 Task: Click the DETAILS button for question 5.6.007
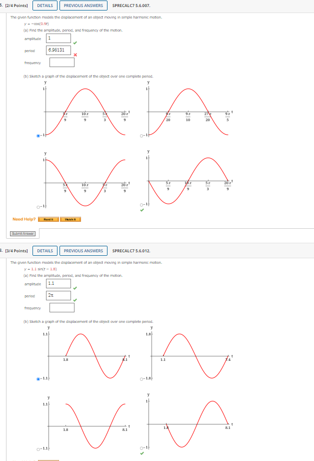[x=44, y=6]
